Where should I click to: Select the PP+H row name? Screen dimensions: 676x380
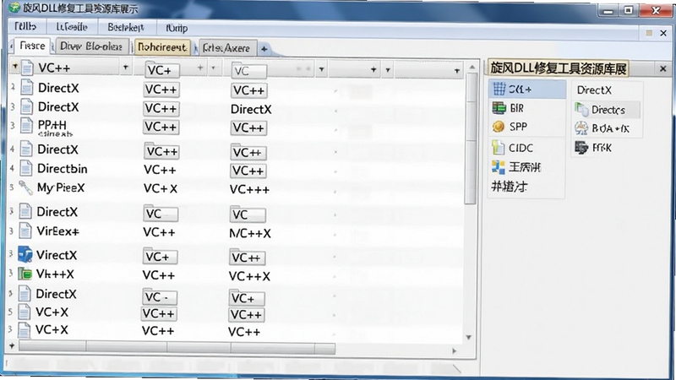coord(52,125)
